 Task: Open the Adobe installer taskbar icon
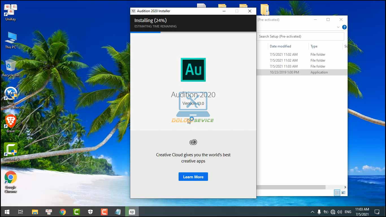[x=132, y=212]
